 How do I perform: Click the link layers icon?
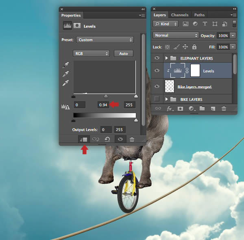(158, 108)
